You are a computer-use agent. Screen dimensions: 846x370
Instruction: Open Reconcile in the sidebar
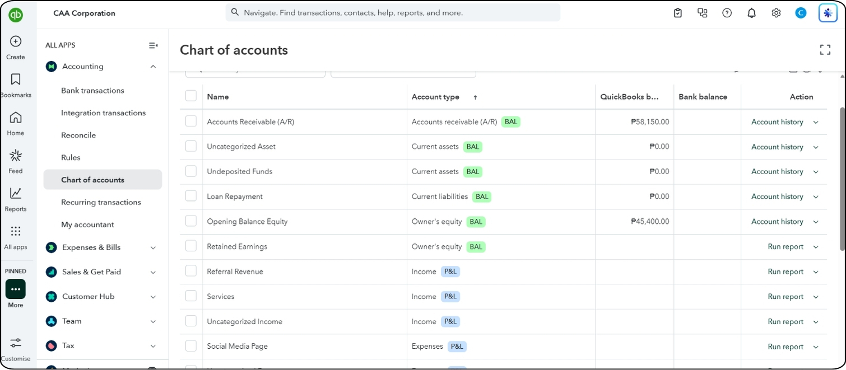[x=78, y=135]
